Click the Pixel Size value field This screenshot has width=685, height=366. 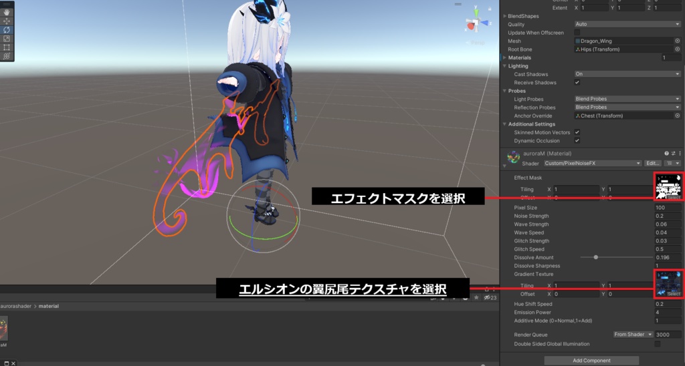click(x=668, y=208)
